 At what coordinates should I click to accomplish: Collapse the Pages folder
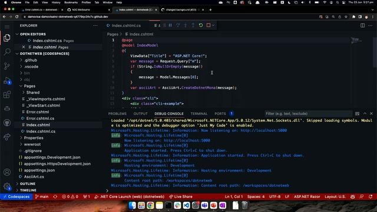click(x=29, y=86)
